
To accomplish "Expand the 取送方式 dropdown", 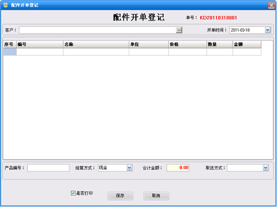I will click(266, 167).
